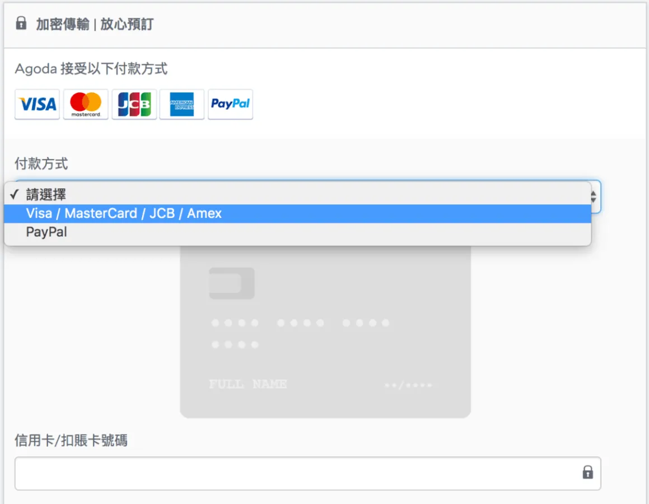This screenshot has height=504, width=649.
Task: Choose 請選擇 option in payment dropdown
Action: coord(297,194)
